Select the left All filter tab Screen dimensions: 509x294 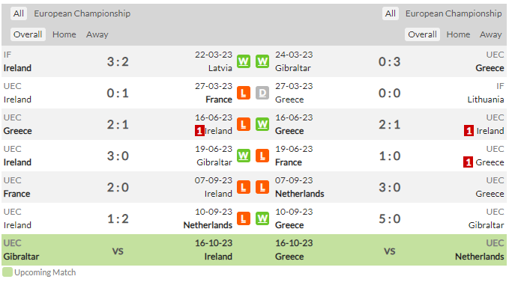[x=19, y=13]
